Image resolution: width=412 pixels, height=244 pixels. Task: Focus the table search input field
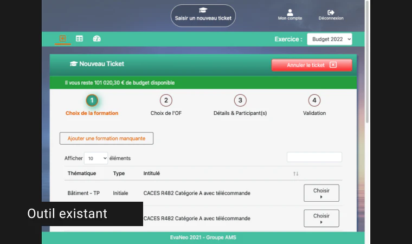(314, 157)
